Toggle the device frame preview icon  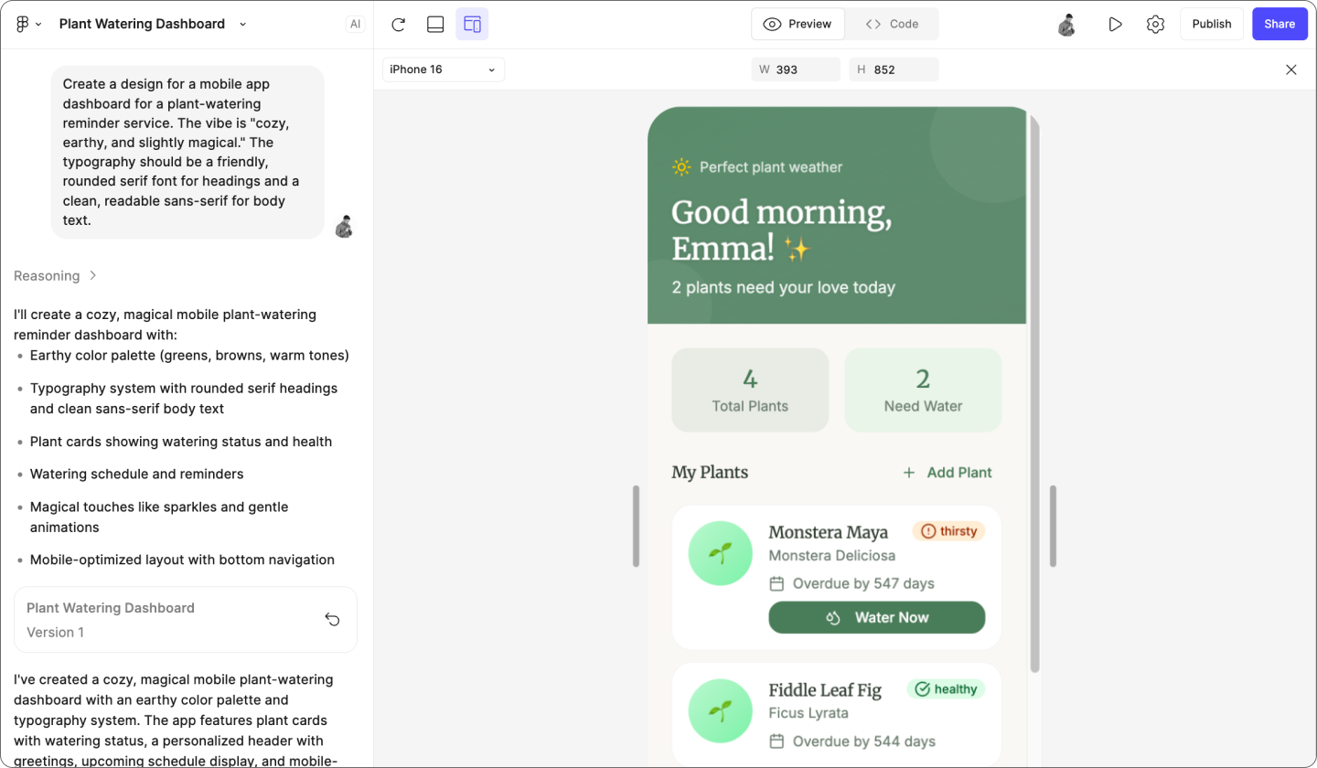472,24
